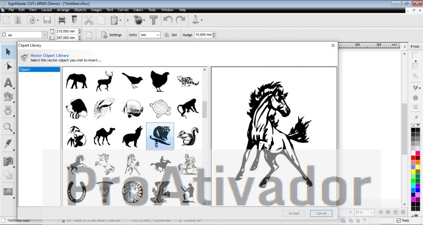Click the Print icon in toolbar
423x225 pixels.
[62, 20]
